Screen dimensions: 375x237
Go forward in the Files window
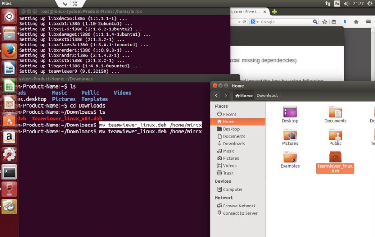[225, 96]
